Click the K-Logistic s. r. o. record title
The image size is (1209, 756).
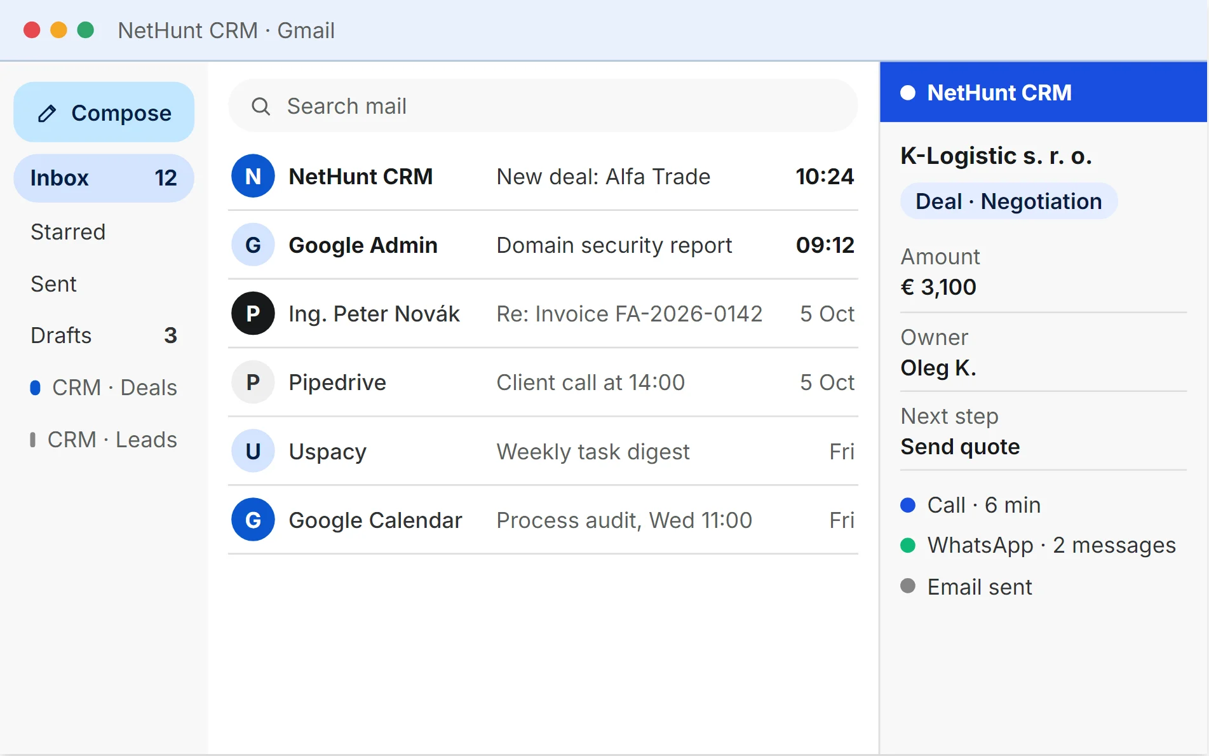[x=996, y=156]
